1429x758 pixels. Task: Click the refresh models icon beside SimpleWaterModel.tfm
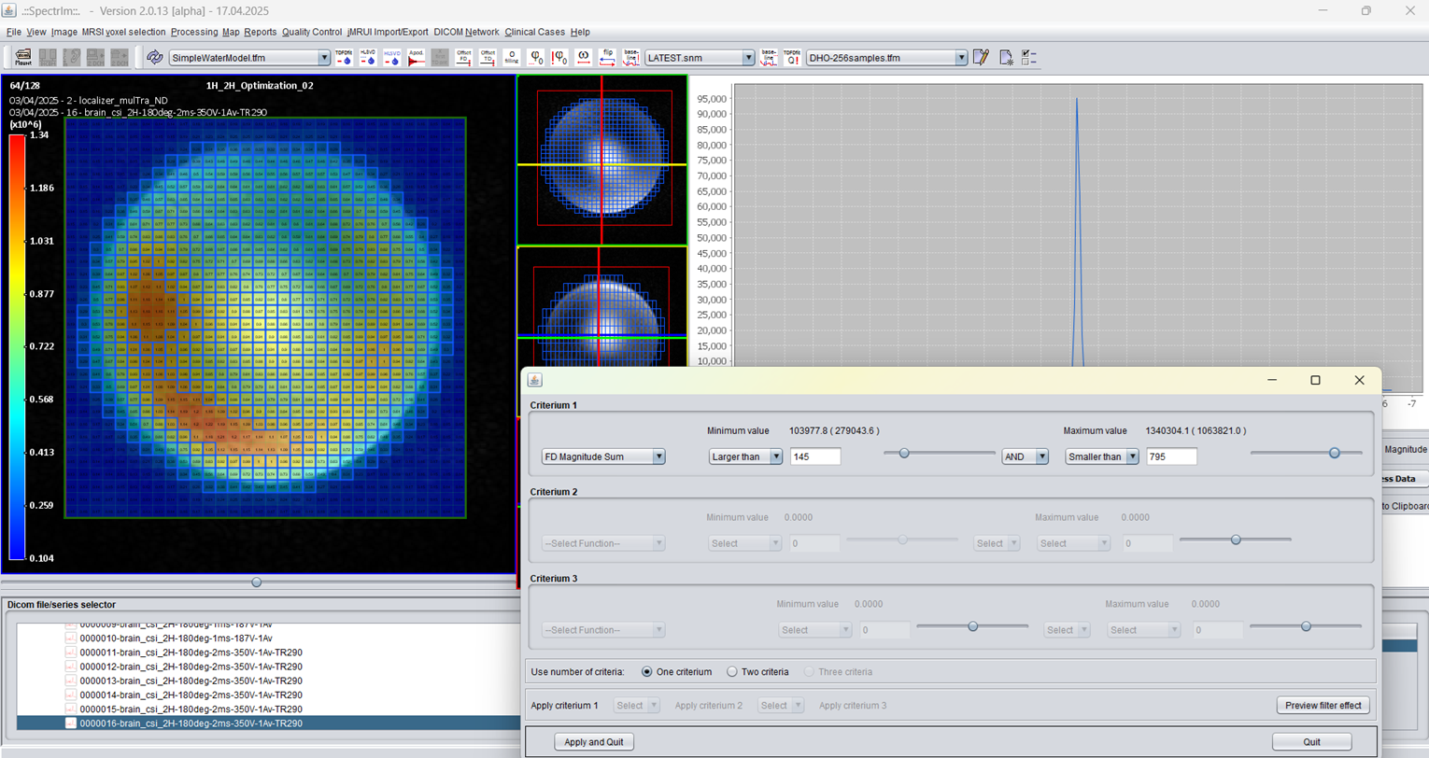click(x=154, y=57)
